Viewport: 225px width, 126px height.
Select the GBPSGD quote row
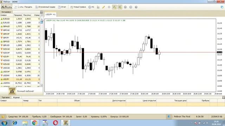(x=20, y=41)
